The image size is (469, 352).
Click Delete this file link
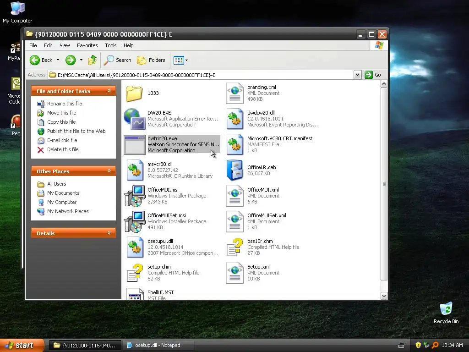(x=63, y=149)
